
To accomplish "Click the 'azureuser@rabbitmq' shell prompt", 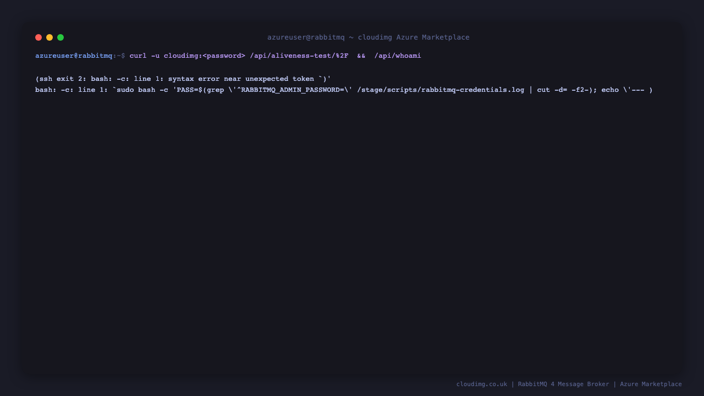I will point(74,56).
